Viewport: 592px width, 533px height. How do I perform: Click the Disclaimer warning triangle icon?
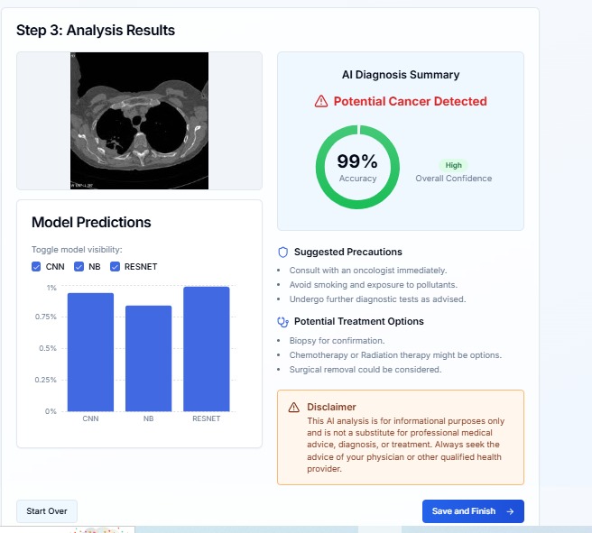[293, 408]
